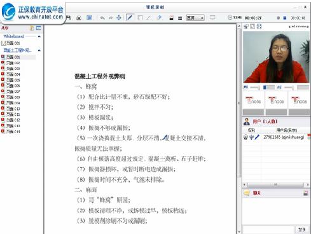This screenshot has width=311, height=234.
Task: Open 页面 011 in the page list
Action: coord(13,114)
